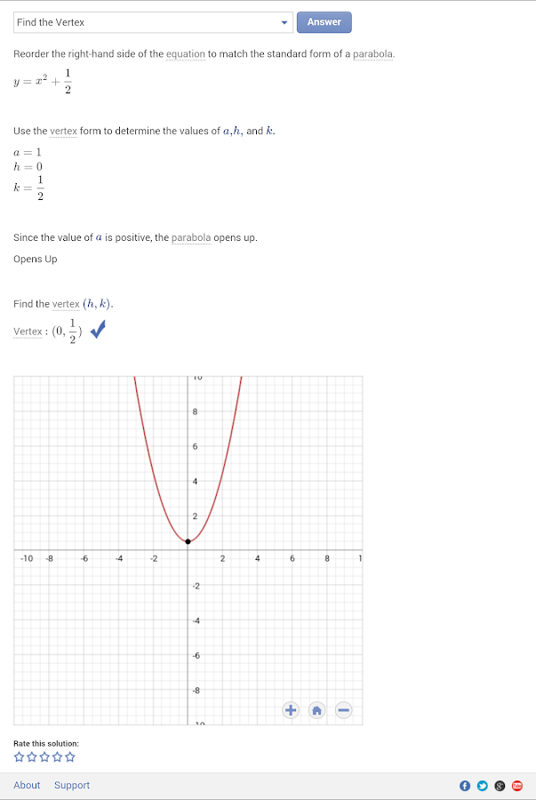Open the Support link in footer
The width and height of the screenshot is (536, 800).
coord(72,785)
